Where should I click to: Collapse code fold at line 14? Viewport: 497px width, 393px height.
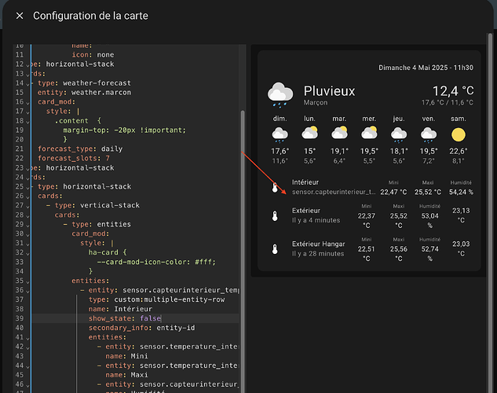[x=28, y=84]
